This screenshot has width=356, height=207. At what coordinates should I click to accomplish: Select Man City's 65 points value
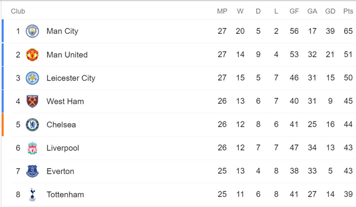point(348,31)
